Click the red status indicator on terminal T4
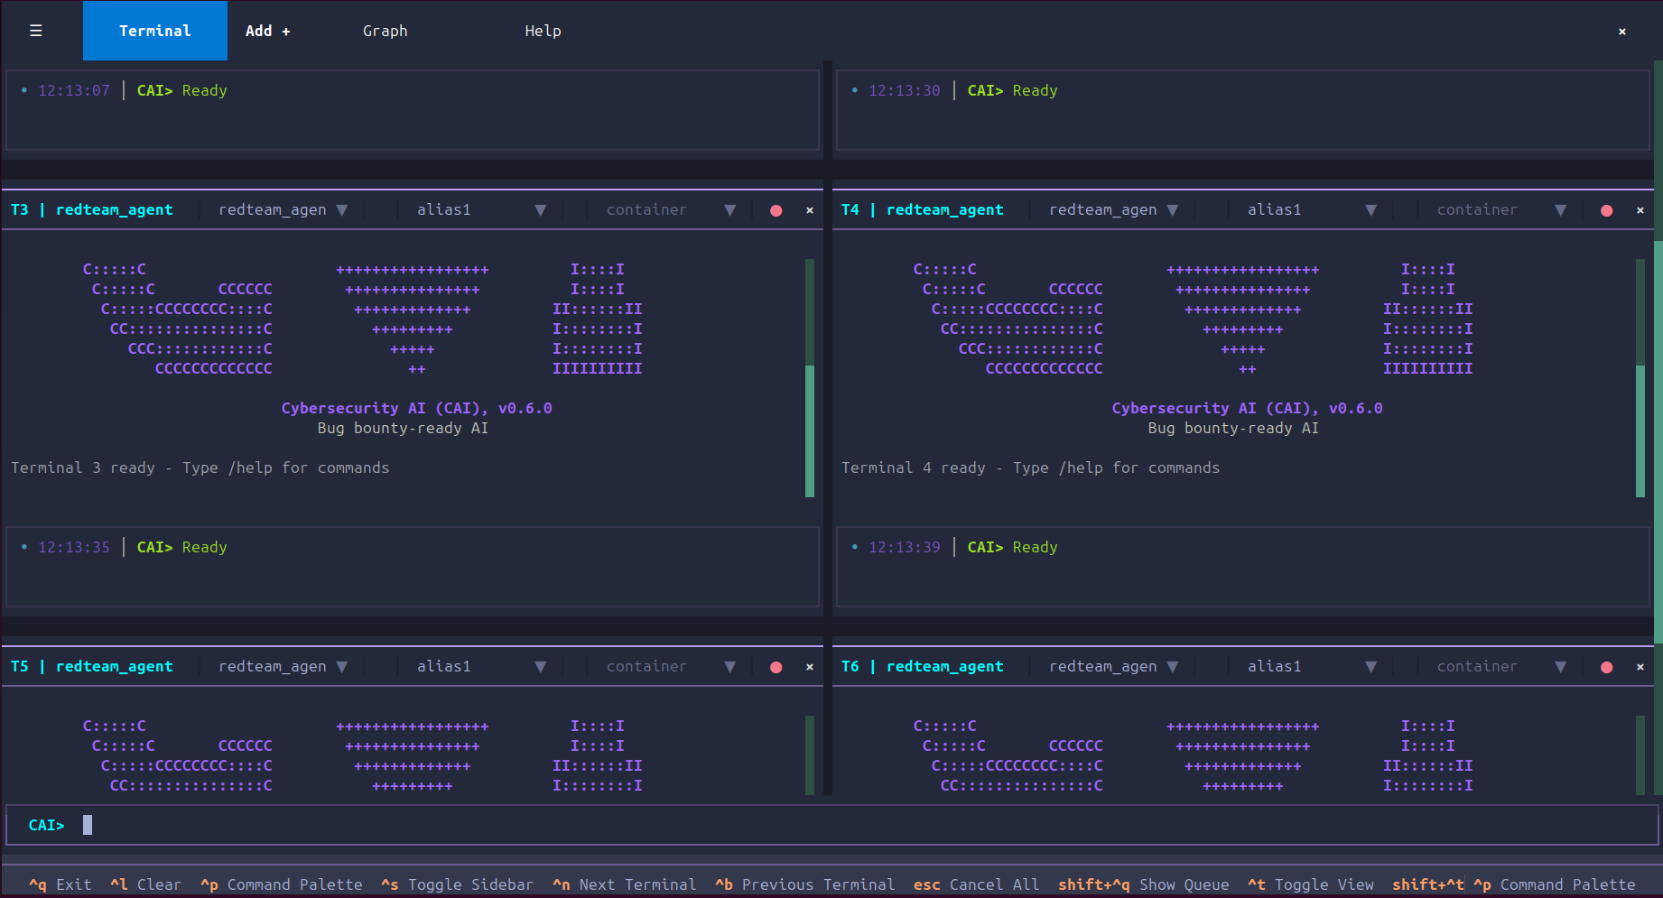 tap(1606, 209)
